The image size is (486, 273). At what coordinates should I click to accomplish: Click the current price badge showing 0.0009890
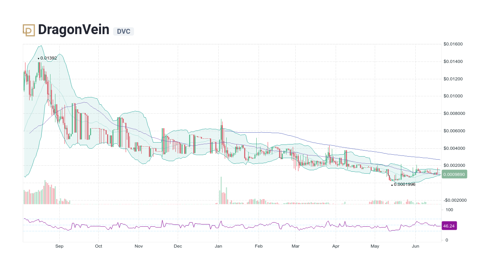(x=454, y=174)
